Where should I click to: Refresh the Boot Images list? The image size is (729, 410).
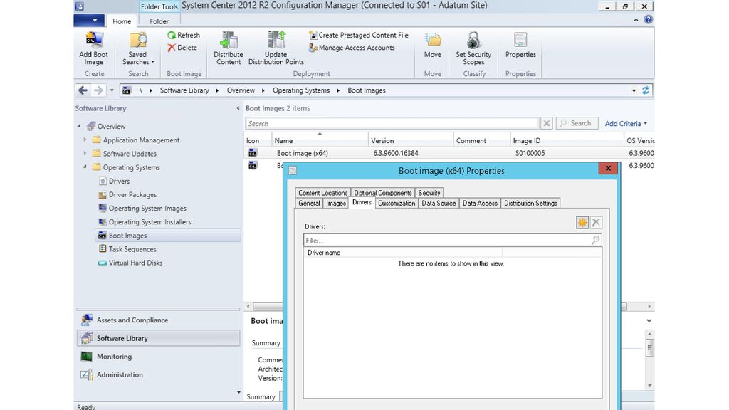[184, 35]
